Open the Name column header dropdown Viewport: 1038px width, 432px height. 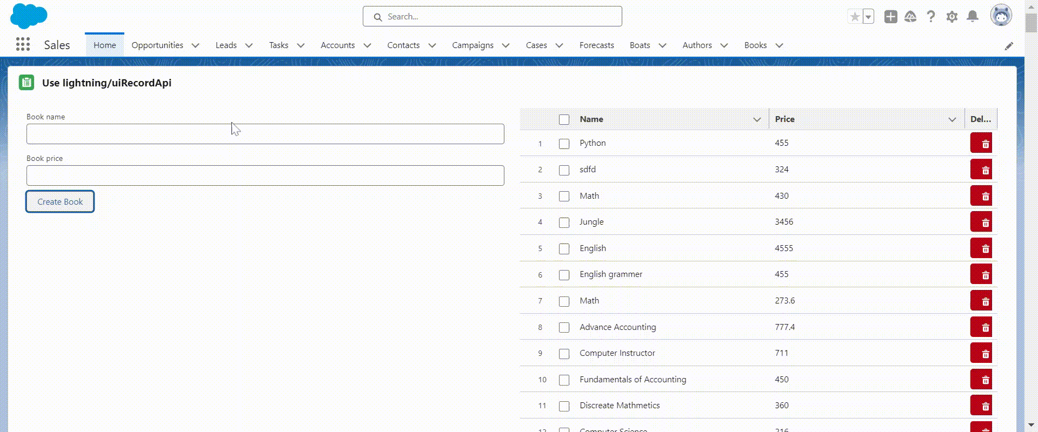pos(757,119)
